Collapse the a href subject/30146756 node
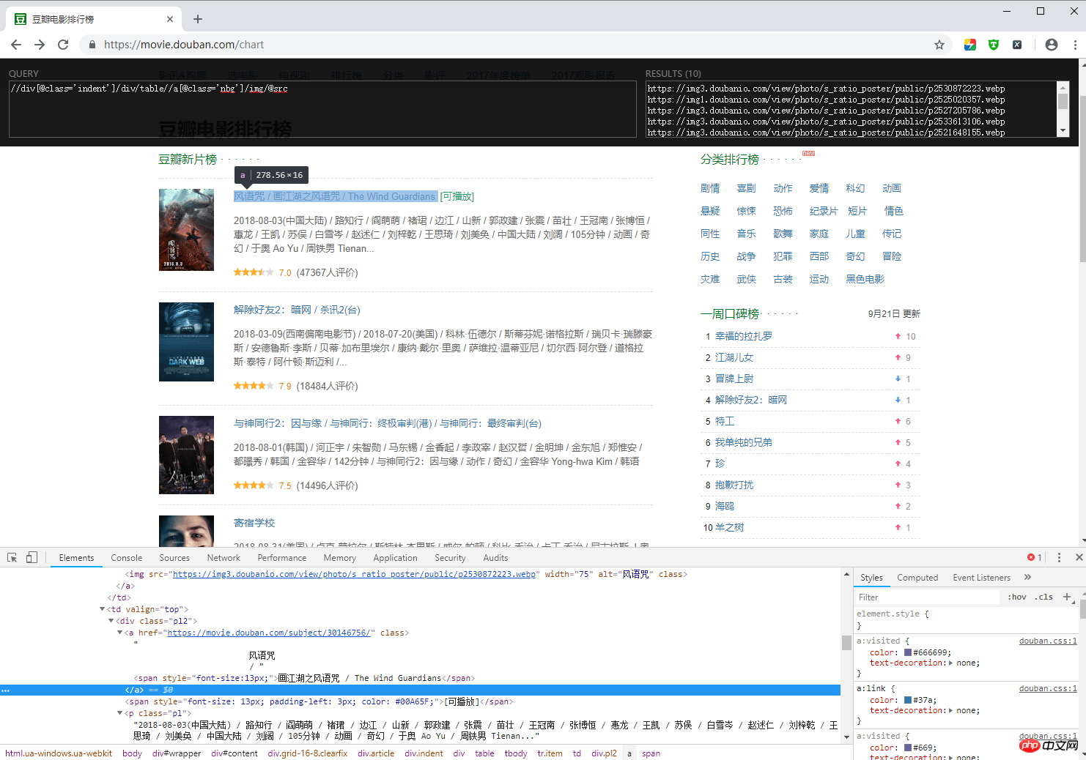 click(120, 633)
